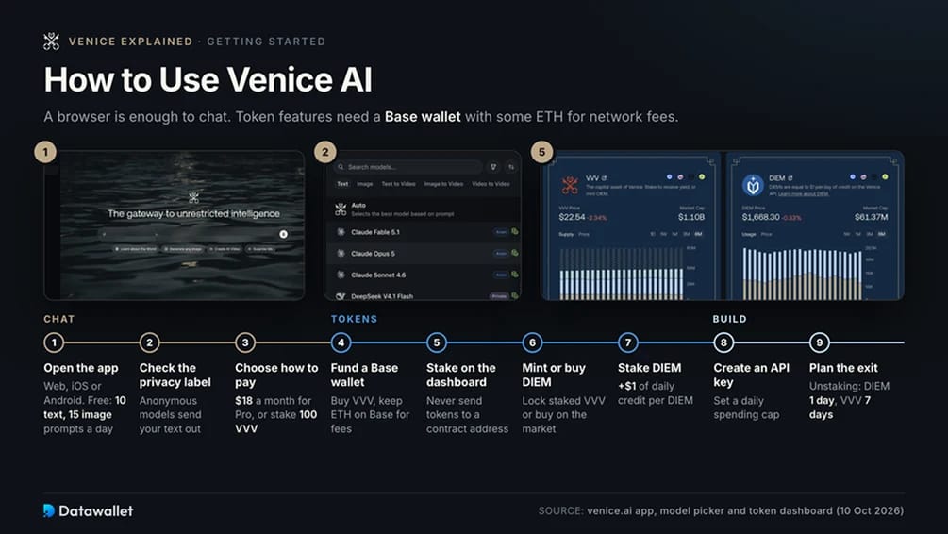
Task: Click the blue circular icon in VVV card
Action: [x=670, y=176]
